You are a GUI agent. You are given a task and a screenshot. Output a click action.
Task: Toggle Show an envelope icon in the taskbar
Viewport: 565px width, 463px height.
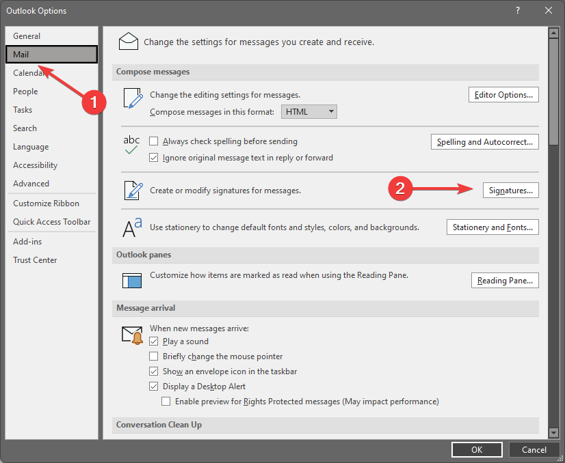pyautogui.click(x=153, y=371)
